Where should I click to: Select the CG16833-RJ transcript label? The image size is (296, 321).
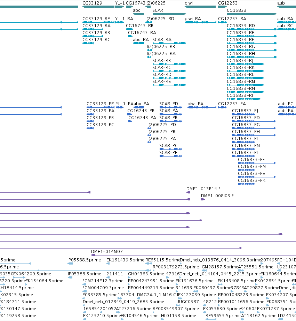coord(240,61)
